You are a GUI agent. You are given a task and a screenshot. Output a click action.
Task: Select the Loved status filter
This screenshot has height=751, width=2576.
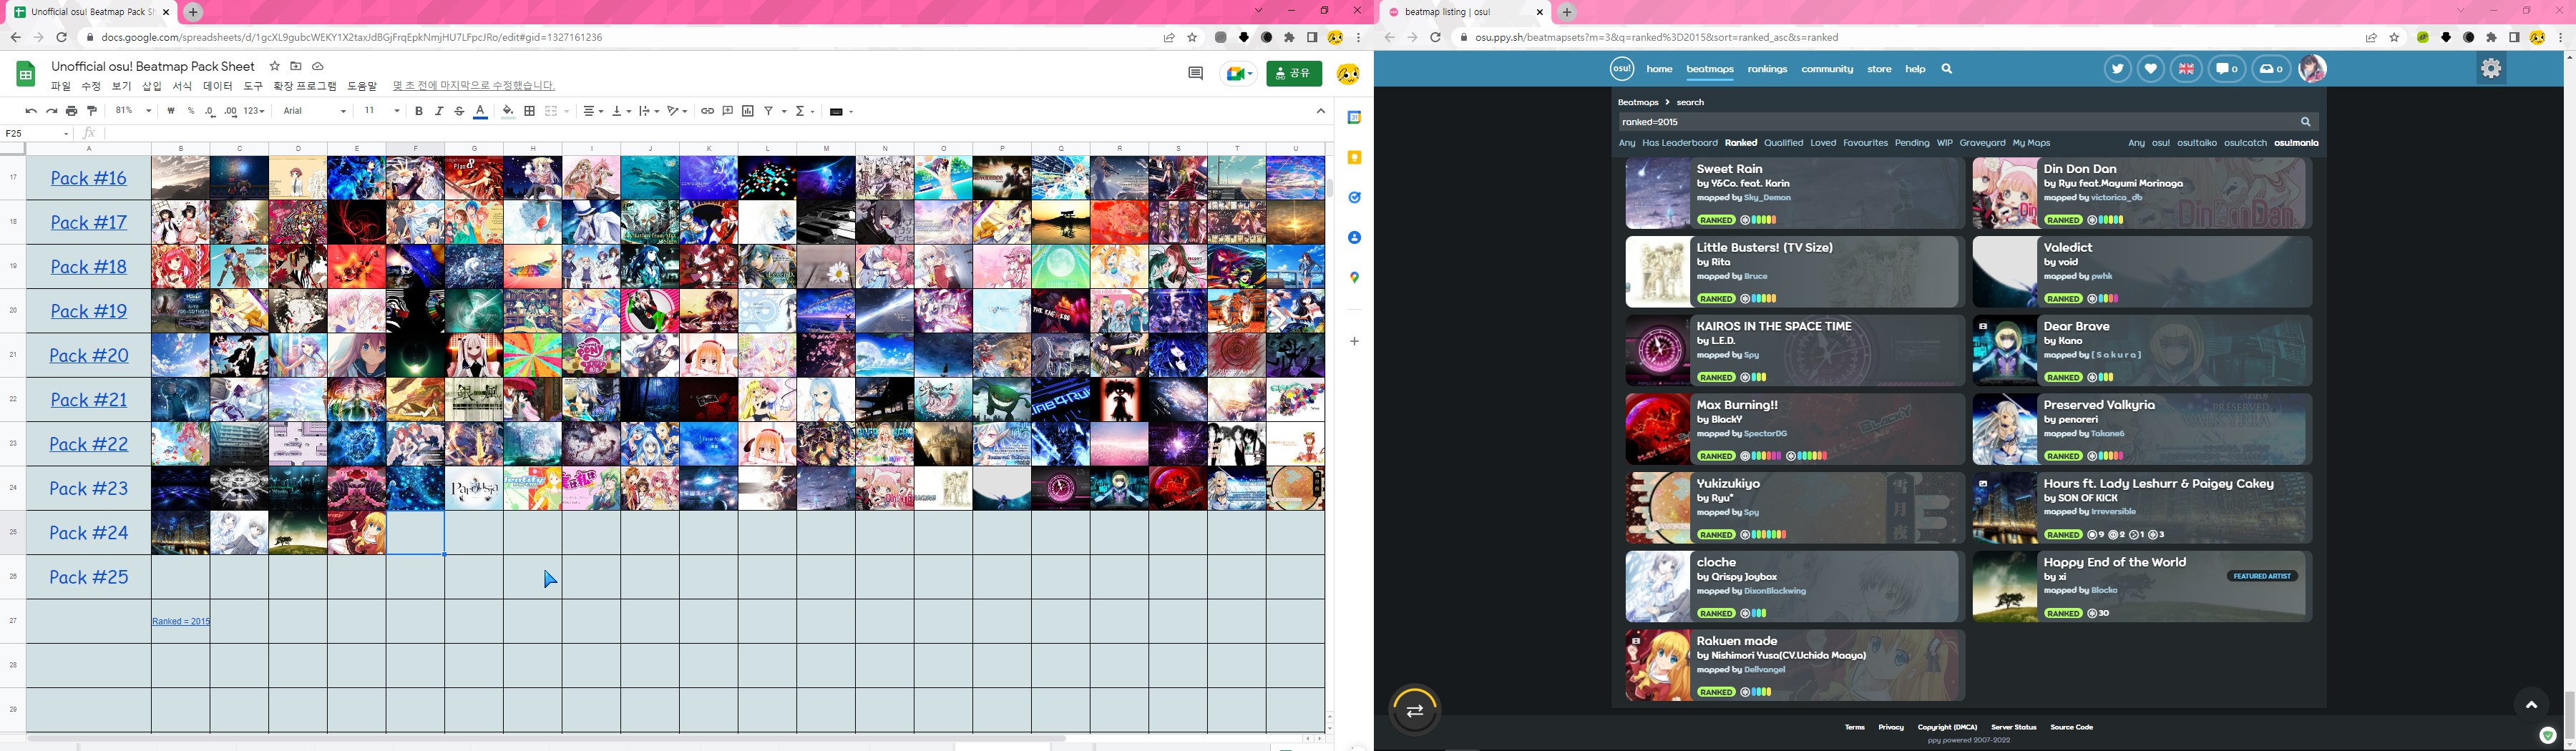pyautogui.click(x=1823, y=143)
